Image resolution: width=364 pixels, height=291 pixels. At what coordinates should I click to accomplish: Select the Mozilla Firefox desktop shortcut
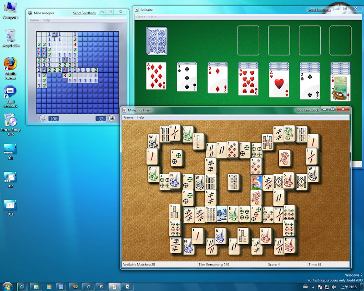tap(10, 68)
